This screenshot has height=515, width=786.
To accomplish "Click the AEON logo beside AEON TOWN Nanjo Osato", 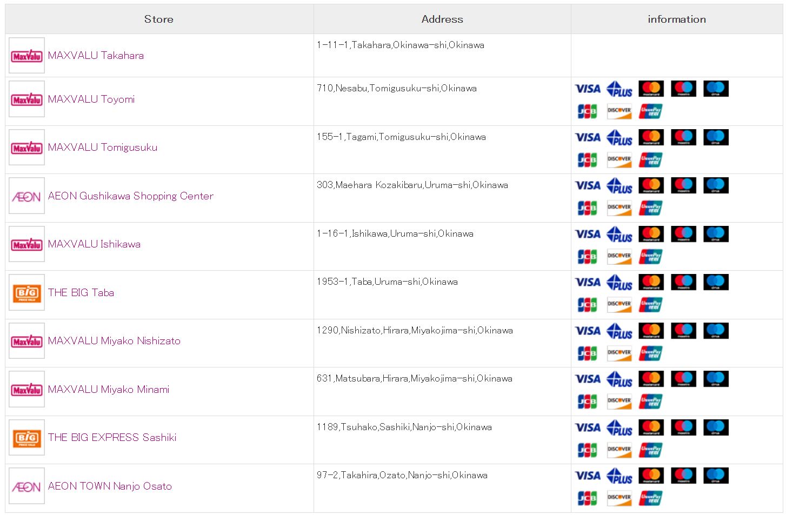I will click(27, 486).
